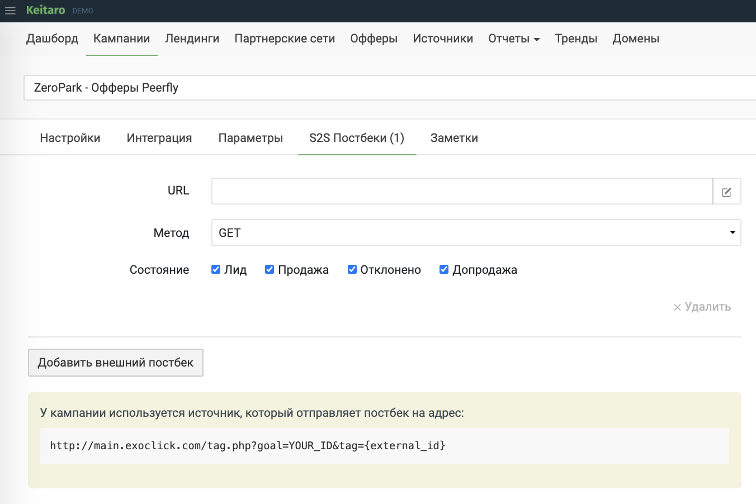Click the Удалить postback link

click(702, 307)
